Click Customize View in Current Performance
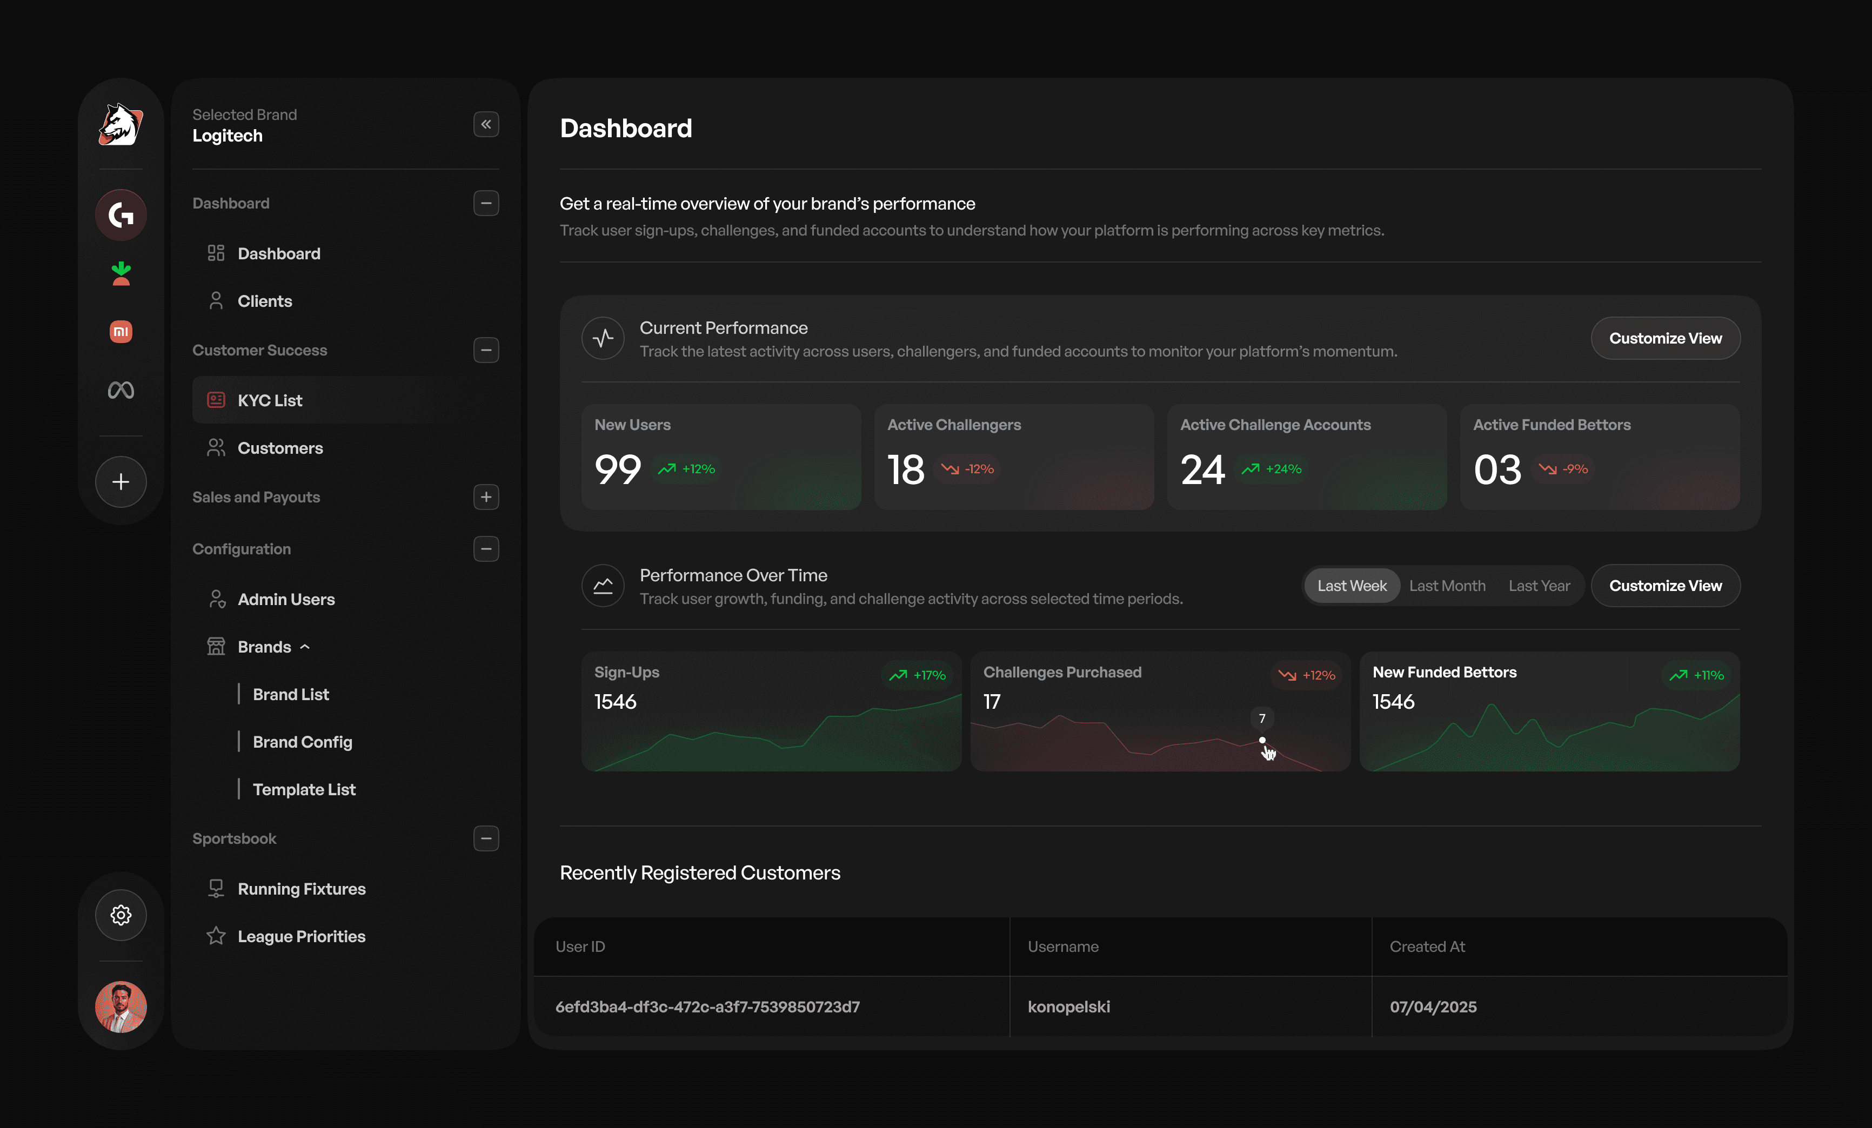The width and height of the screenshot is (1872, 1128). tap(1664, 338)
